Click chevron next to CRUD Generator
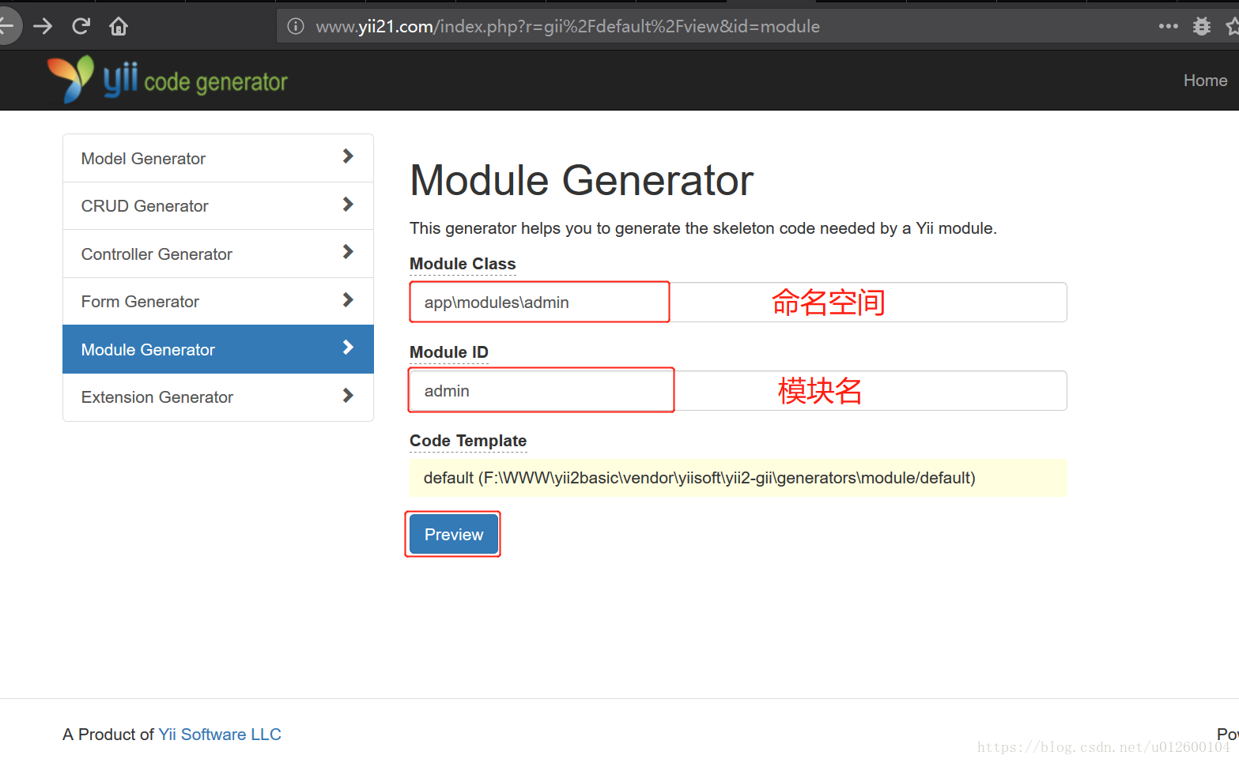Viewport: 1239px width, 763px height. [x=348, y=205]
